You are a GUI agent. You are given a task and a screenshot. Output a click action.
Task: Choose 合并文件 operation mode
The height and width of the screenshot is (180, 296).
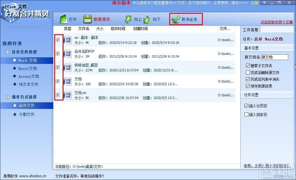click(x=27, y=106)
